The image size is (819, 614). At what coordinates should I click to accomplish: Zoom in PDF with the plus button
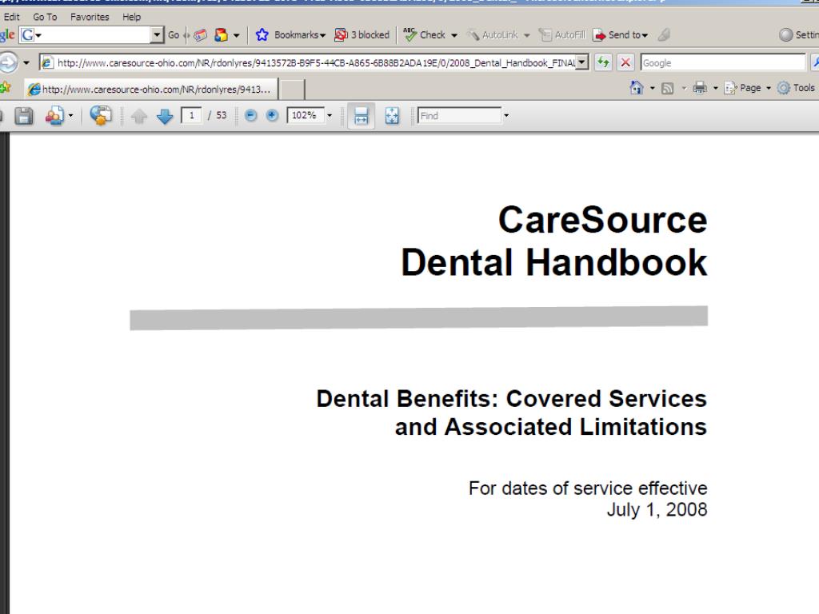272,115
